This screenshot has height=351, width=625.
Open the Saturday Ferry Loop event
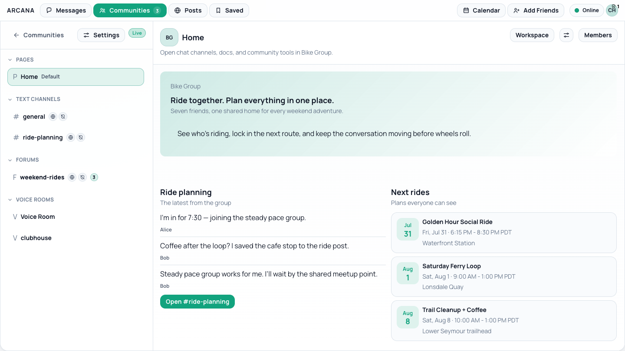pyautogui.click(x=504, y=276)
